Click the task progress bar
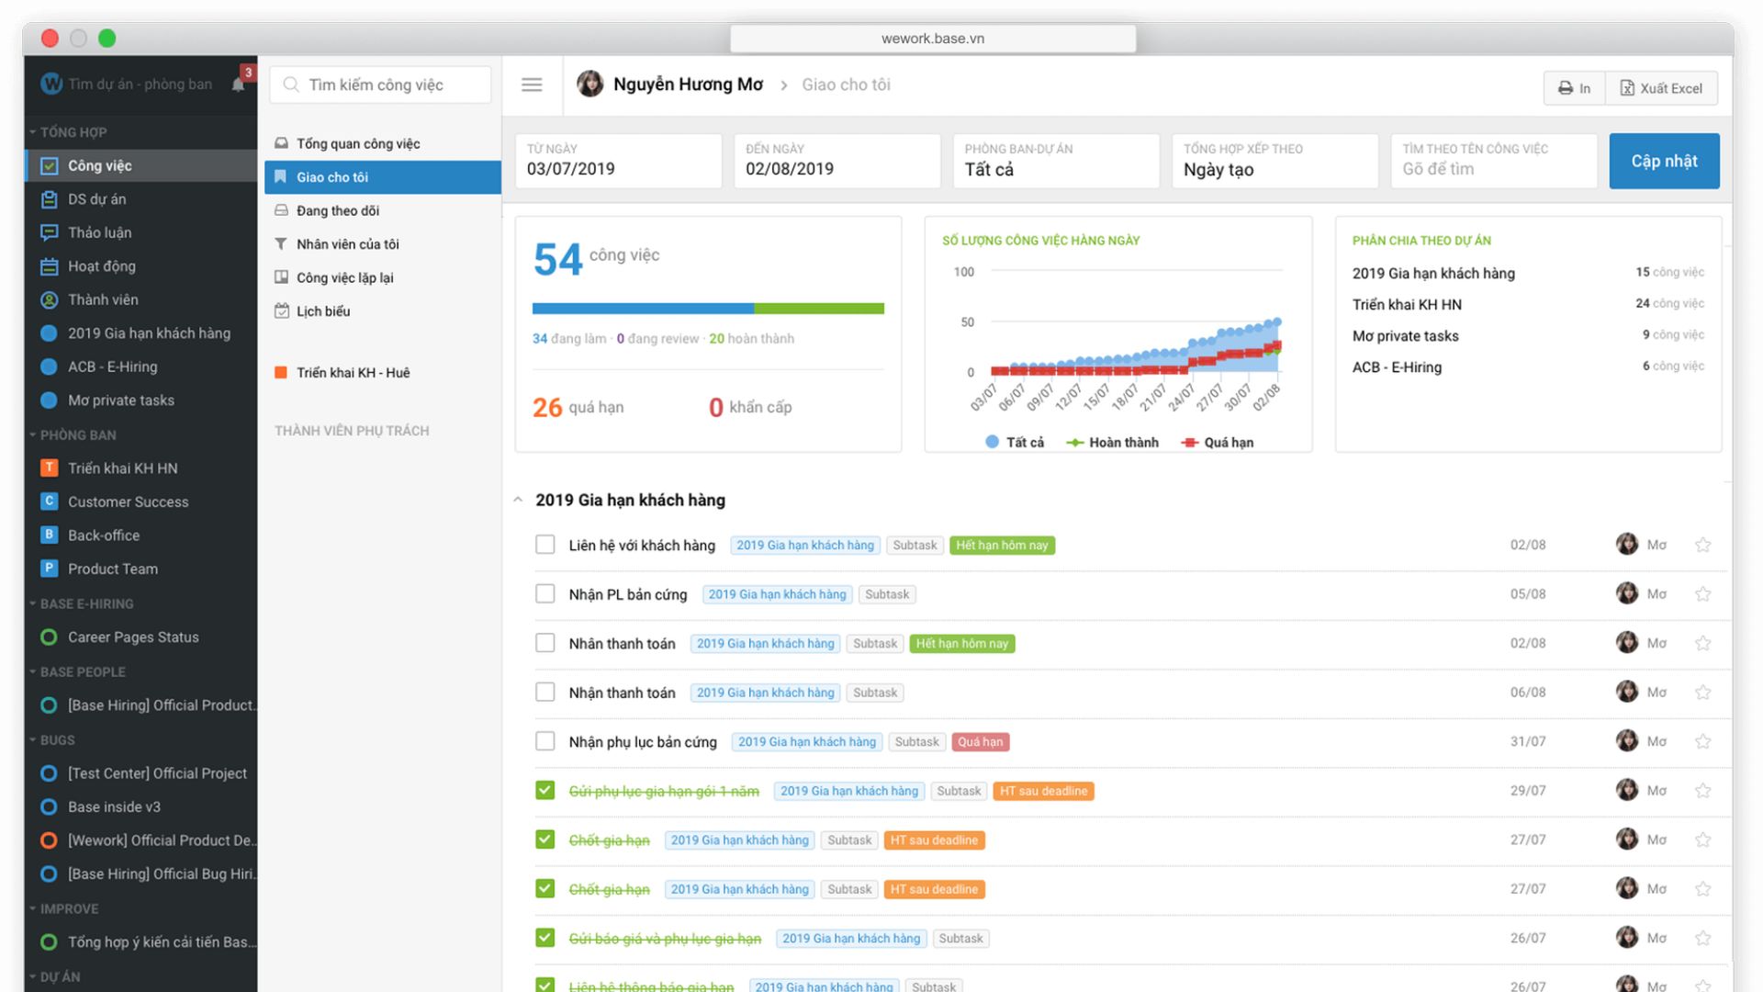The height and width of the screenshot is (992, 1763). click(x=708, y=309)
